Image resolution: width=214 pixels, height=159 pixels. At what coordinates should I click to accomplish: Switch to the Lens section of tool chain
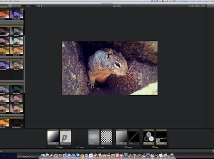point(100,147)
